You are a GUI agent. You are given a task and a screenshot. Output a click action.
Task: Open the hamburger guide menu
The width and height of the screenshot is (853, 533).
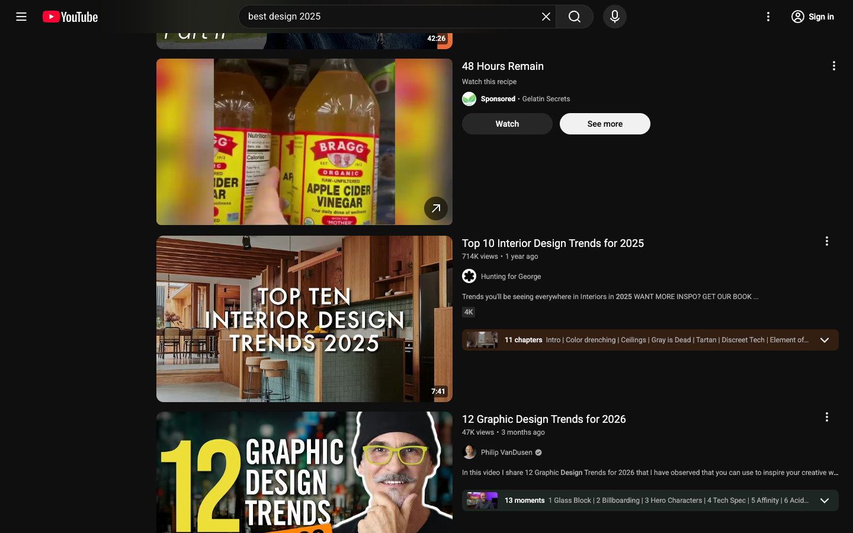point(21,17)
